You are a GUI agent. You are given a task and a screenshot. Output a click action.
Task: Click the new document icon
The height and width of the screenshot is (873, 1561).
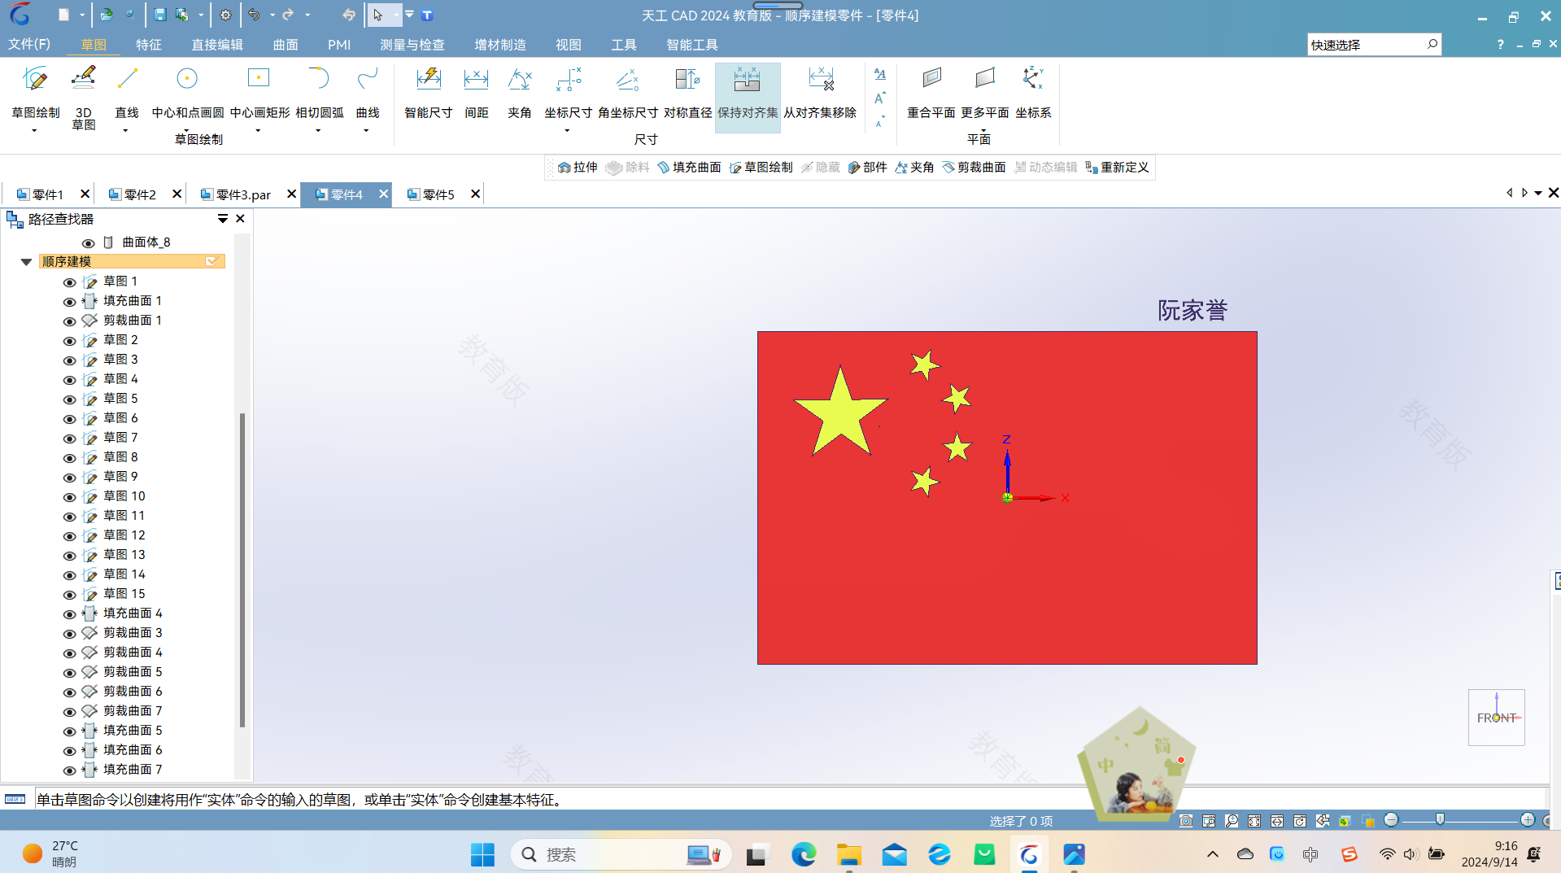(63, 15)
